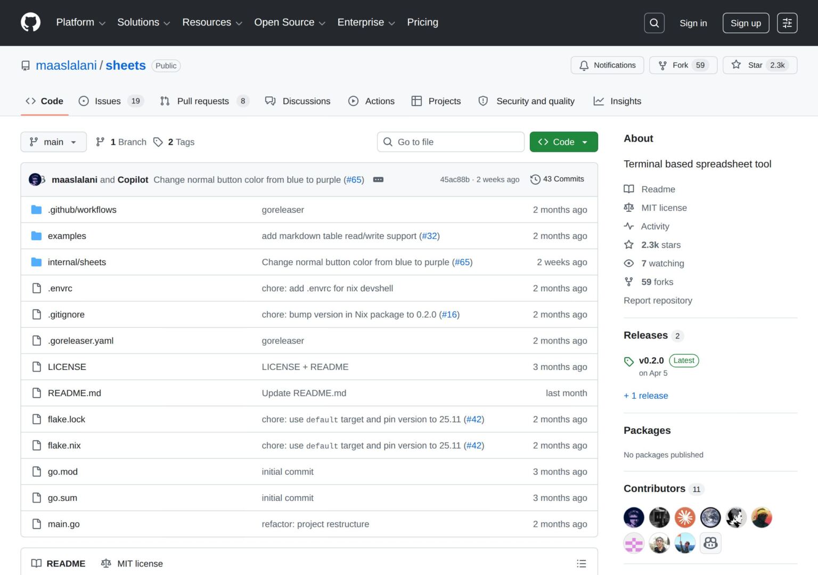Switch to the Issues tab

(x=111, y=101)
